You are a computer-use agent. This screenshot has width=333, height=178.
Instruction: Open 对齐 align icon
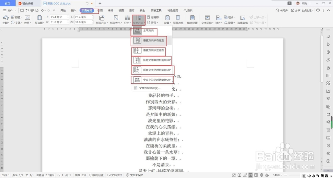218,18
